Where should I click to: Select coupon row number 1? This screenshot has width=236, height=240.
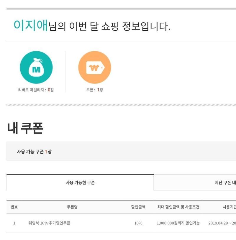click(x=14, y=223)
